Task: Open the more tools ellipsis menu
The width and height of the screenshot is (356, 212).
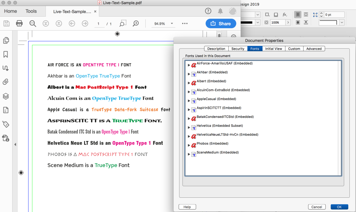Action: point(185,23)
